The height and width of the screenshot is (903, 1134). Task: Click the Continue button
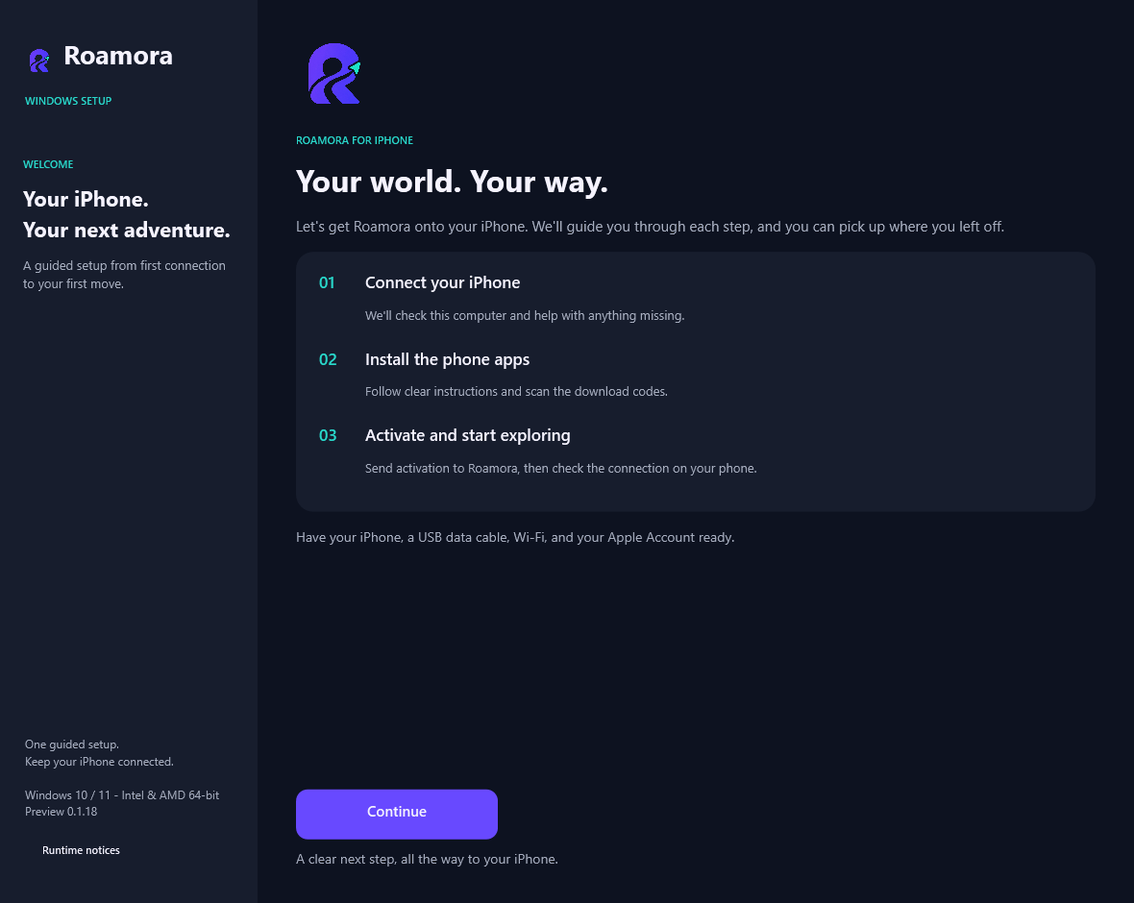point(396,814)
